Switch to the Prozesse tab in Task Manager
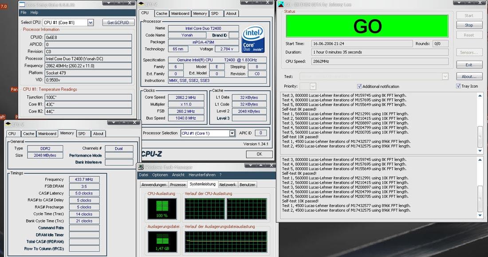488x257 pixels. (178, 185)
